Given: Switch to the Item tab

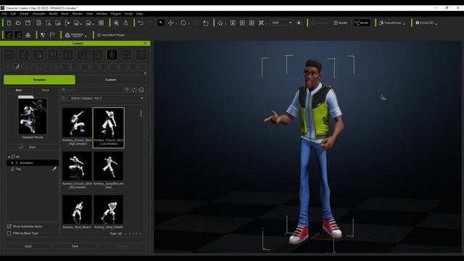Looking at the screenshot, I should click(19, 90).
